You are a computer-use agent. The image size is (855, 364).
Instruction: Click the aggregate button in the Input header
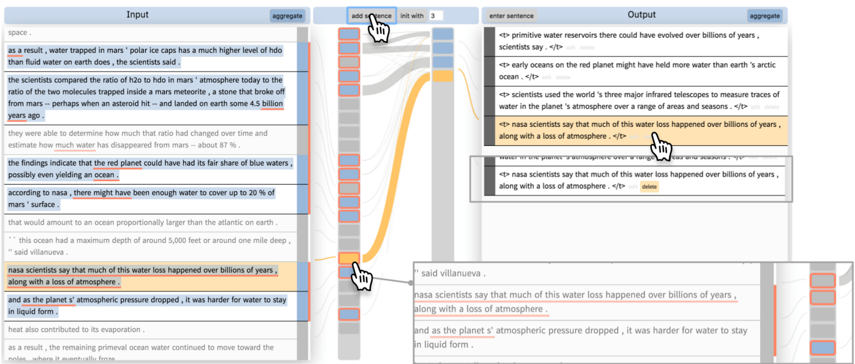pyautogui.click(x=287, y=16)
